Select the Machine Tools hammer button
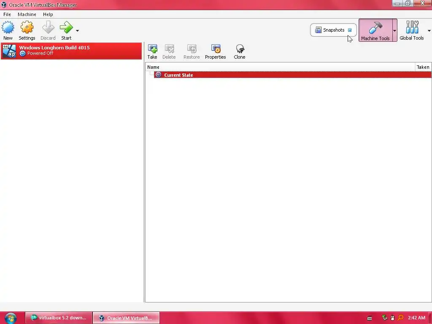The width and height of the screenshot is (432, 324). click(375, 30)
